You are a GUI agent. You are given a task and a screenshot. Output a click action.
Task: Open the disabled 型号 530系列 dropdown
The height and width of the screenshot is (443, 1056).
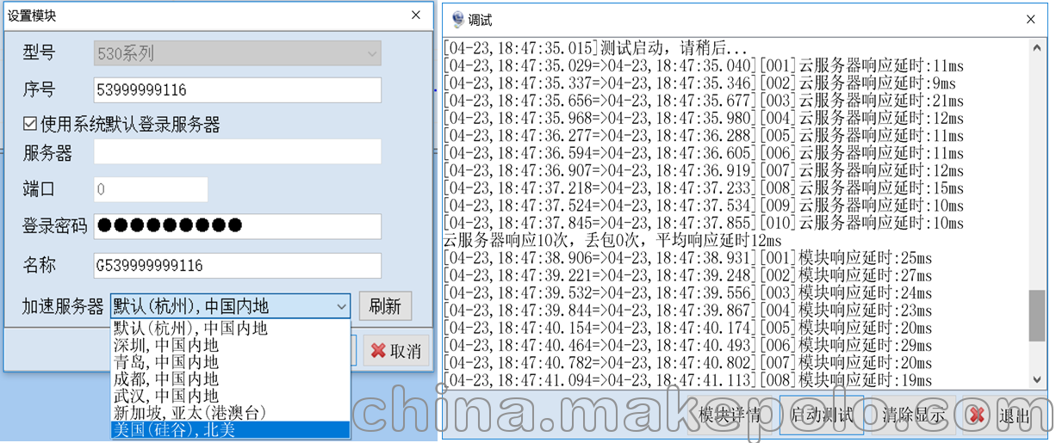pyautogui.click(x=237, y=53)
